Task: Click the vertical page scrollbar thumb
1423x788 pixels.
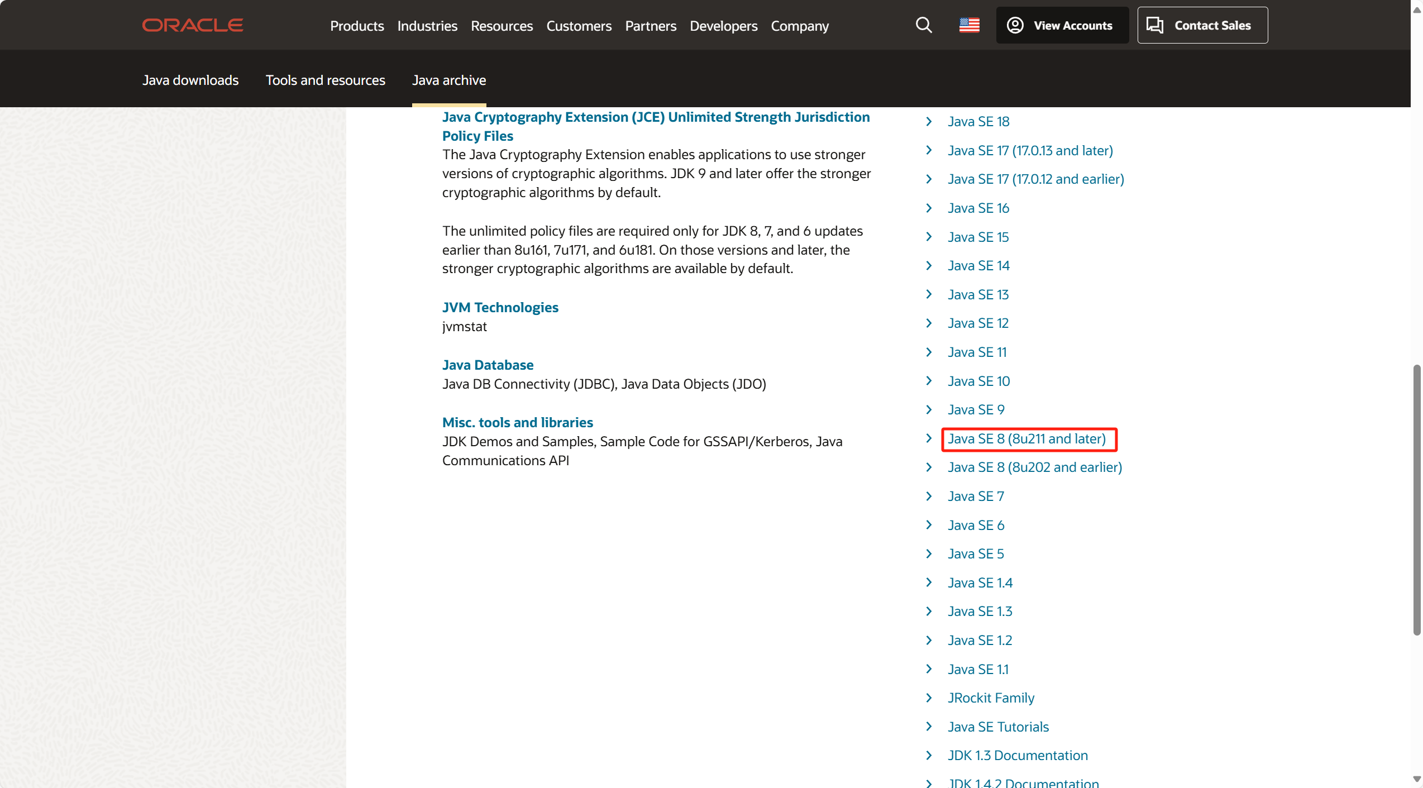Action: click(x=1416, y=500)
